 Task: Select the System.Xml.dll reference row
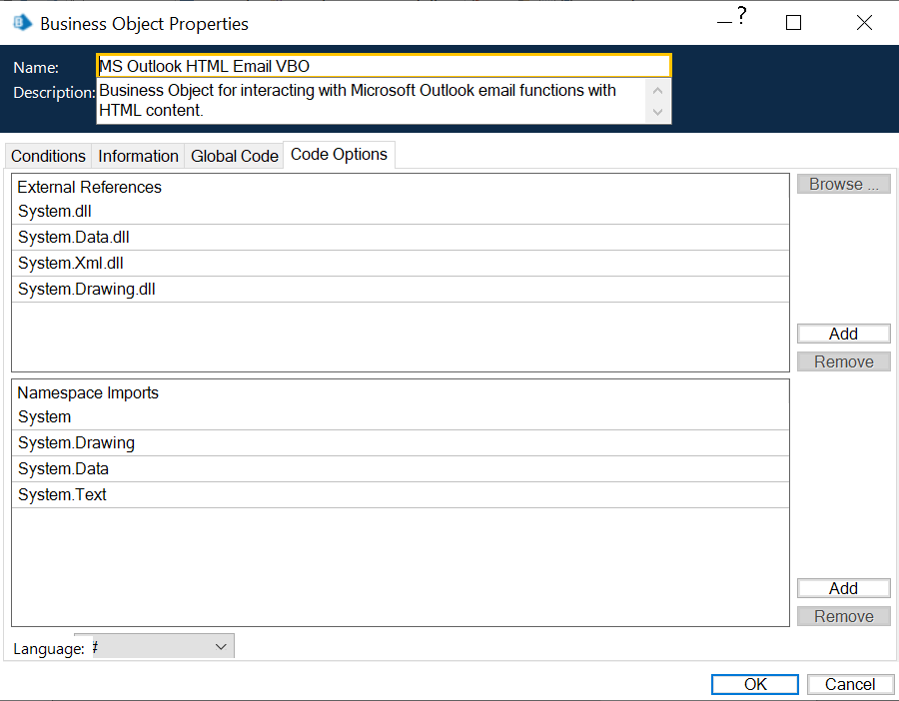401,263
